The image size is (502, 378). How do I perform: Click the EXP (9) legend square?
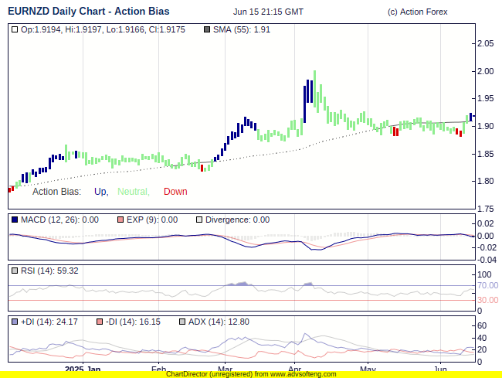tap(120, 220)
